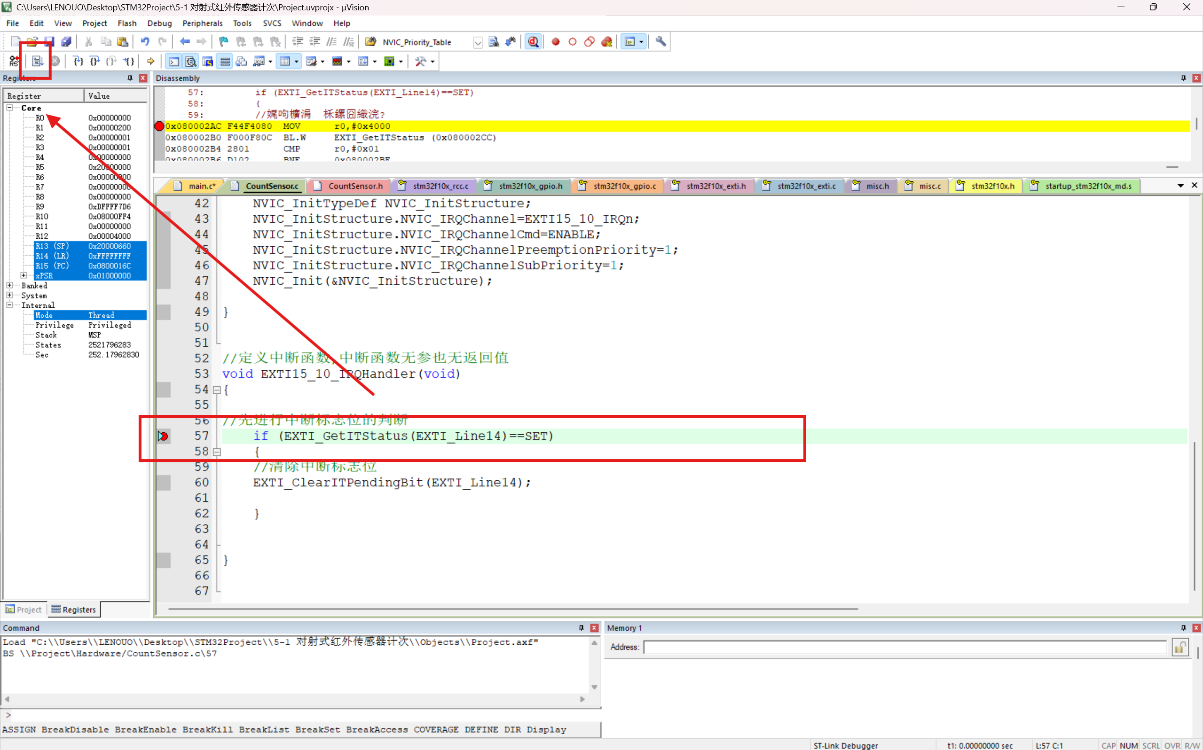1203x750 pixels.
Task: Switch to the main.c* tab
Action: (x=196, y=186)
